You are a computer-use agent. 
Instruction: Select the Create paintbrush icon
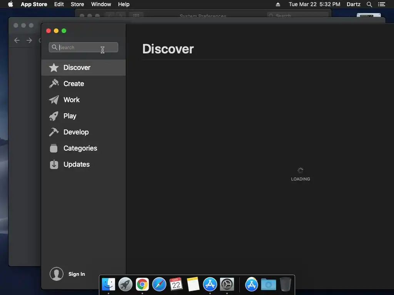54,83
